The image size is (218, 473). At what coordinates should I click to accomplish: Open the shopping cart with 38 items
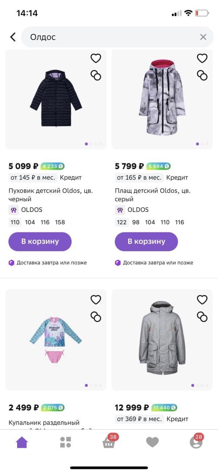(109, 442)
